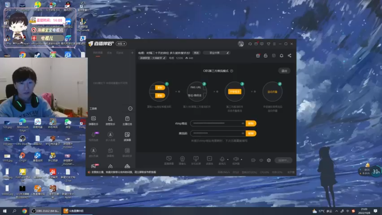
Task: Click the share icon in the room header
Action: [289, 55]
